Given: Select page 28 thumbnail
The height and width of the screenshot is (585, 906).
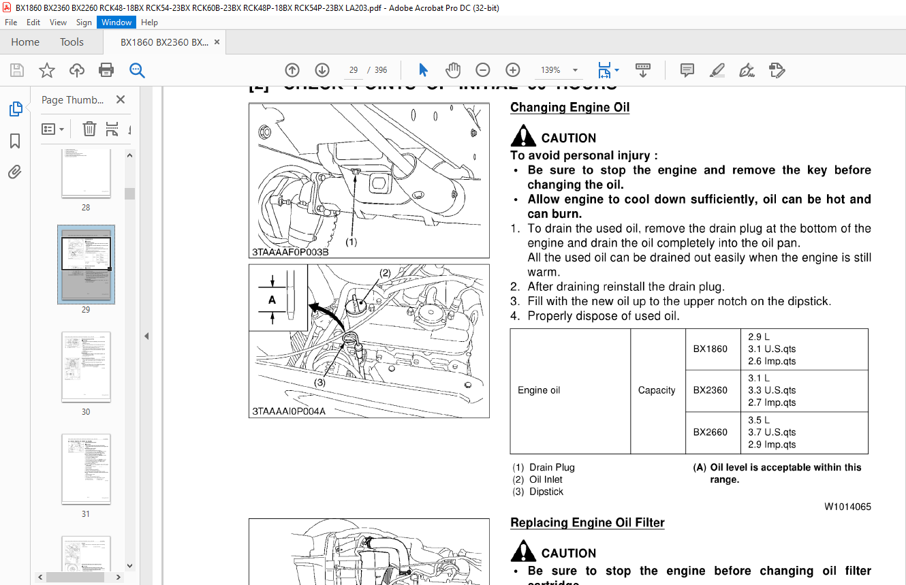Looking at the screenshot, I should 86,174.
